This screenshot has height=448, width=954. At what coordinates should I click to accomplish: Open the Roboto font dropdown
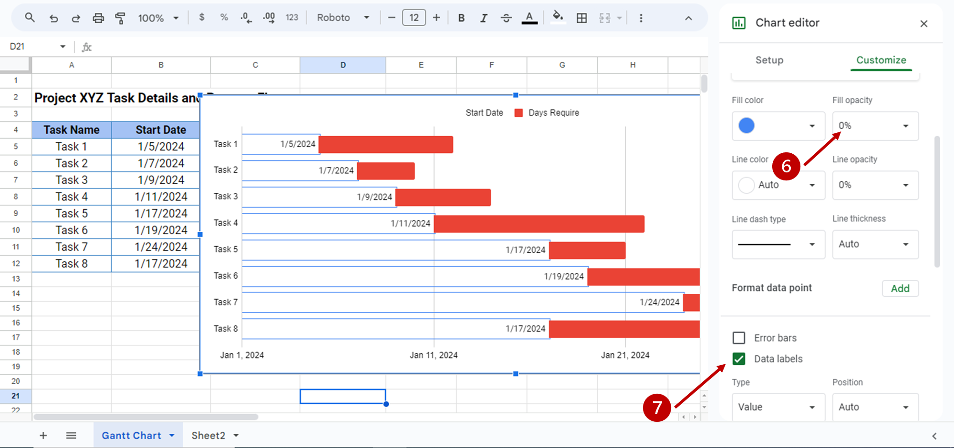pyautogui.click(x=342, y=18)
